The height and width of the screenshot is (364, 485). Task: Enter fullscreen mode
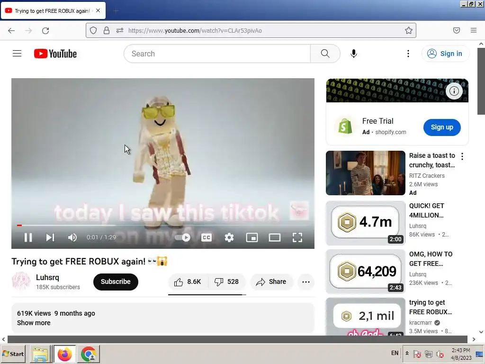(x=297, y=237)
